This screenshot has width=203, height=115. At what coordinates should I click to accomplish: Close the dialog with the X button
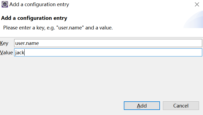point(197,4)
